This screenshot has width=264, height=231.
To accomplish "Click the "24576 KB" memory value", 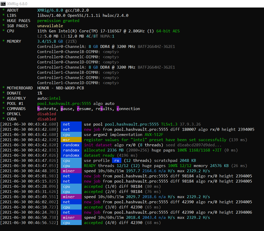I will [219, 166].
